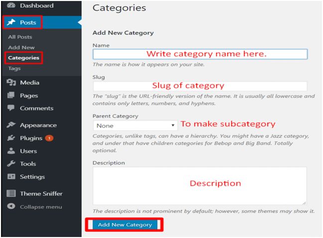Click the Appearance paintbrush icon
Image resolution: width=323 pixels, height=238 pixels.
tap(11, 125)
